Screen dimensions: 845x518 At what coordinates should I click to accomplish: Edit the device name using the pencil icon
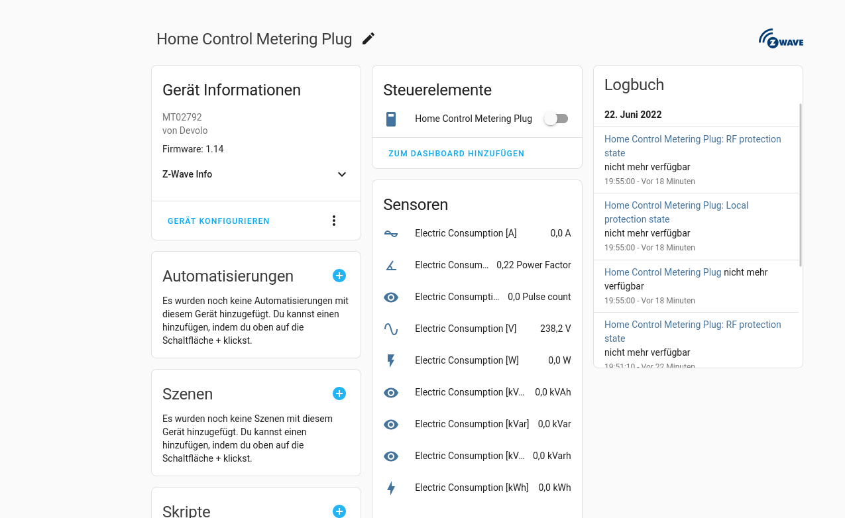[368, 38]
